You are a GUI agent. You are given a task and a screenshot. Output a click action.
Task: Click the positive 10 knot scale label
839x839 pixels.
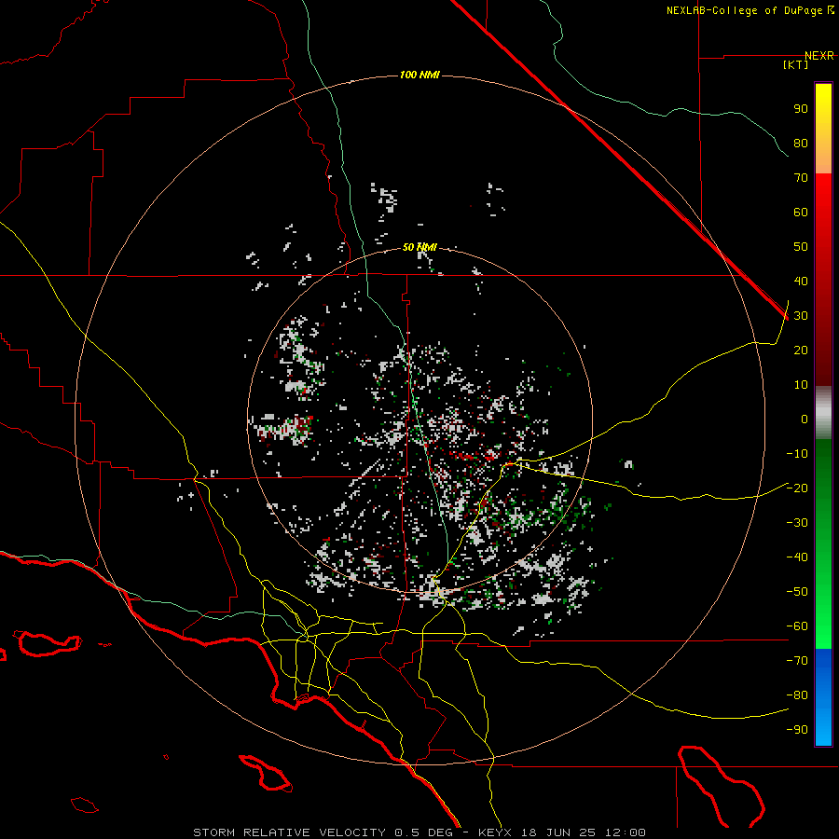(801, 385)
